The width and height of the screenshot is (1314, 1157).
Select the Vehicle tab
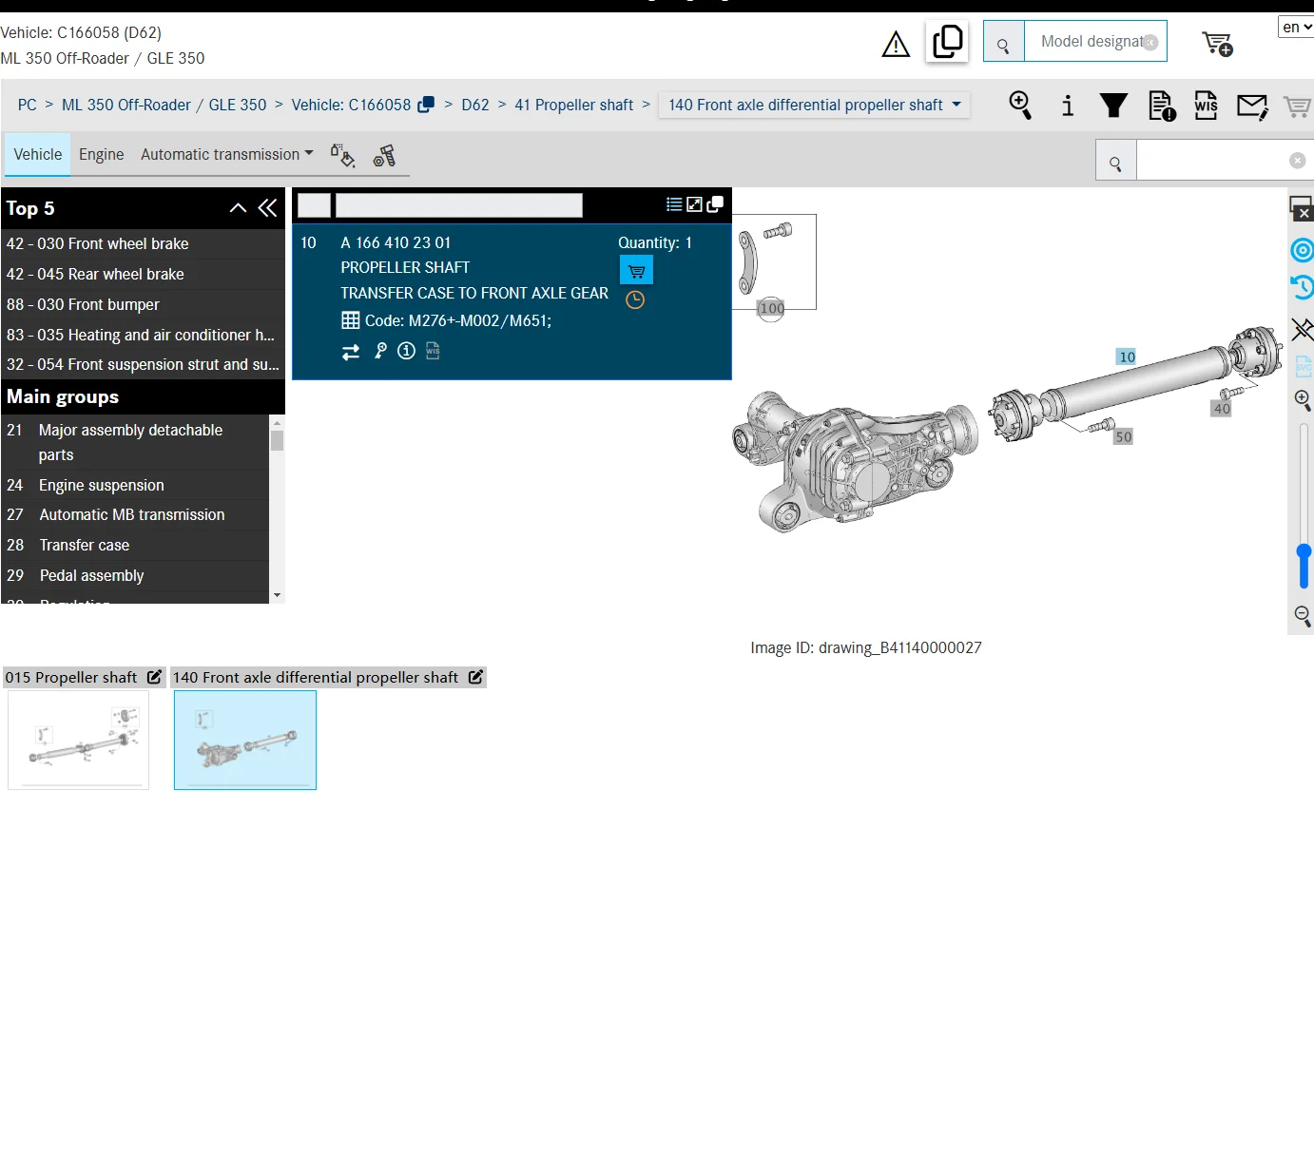coord(38,154)
